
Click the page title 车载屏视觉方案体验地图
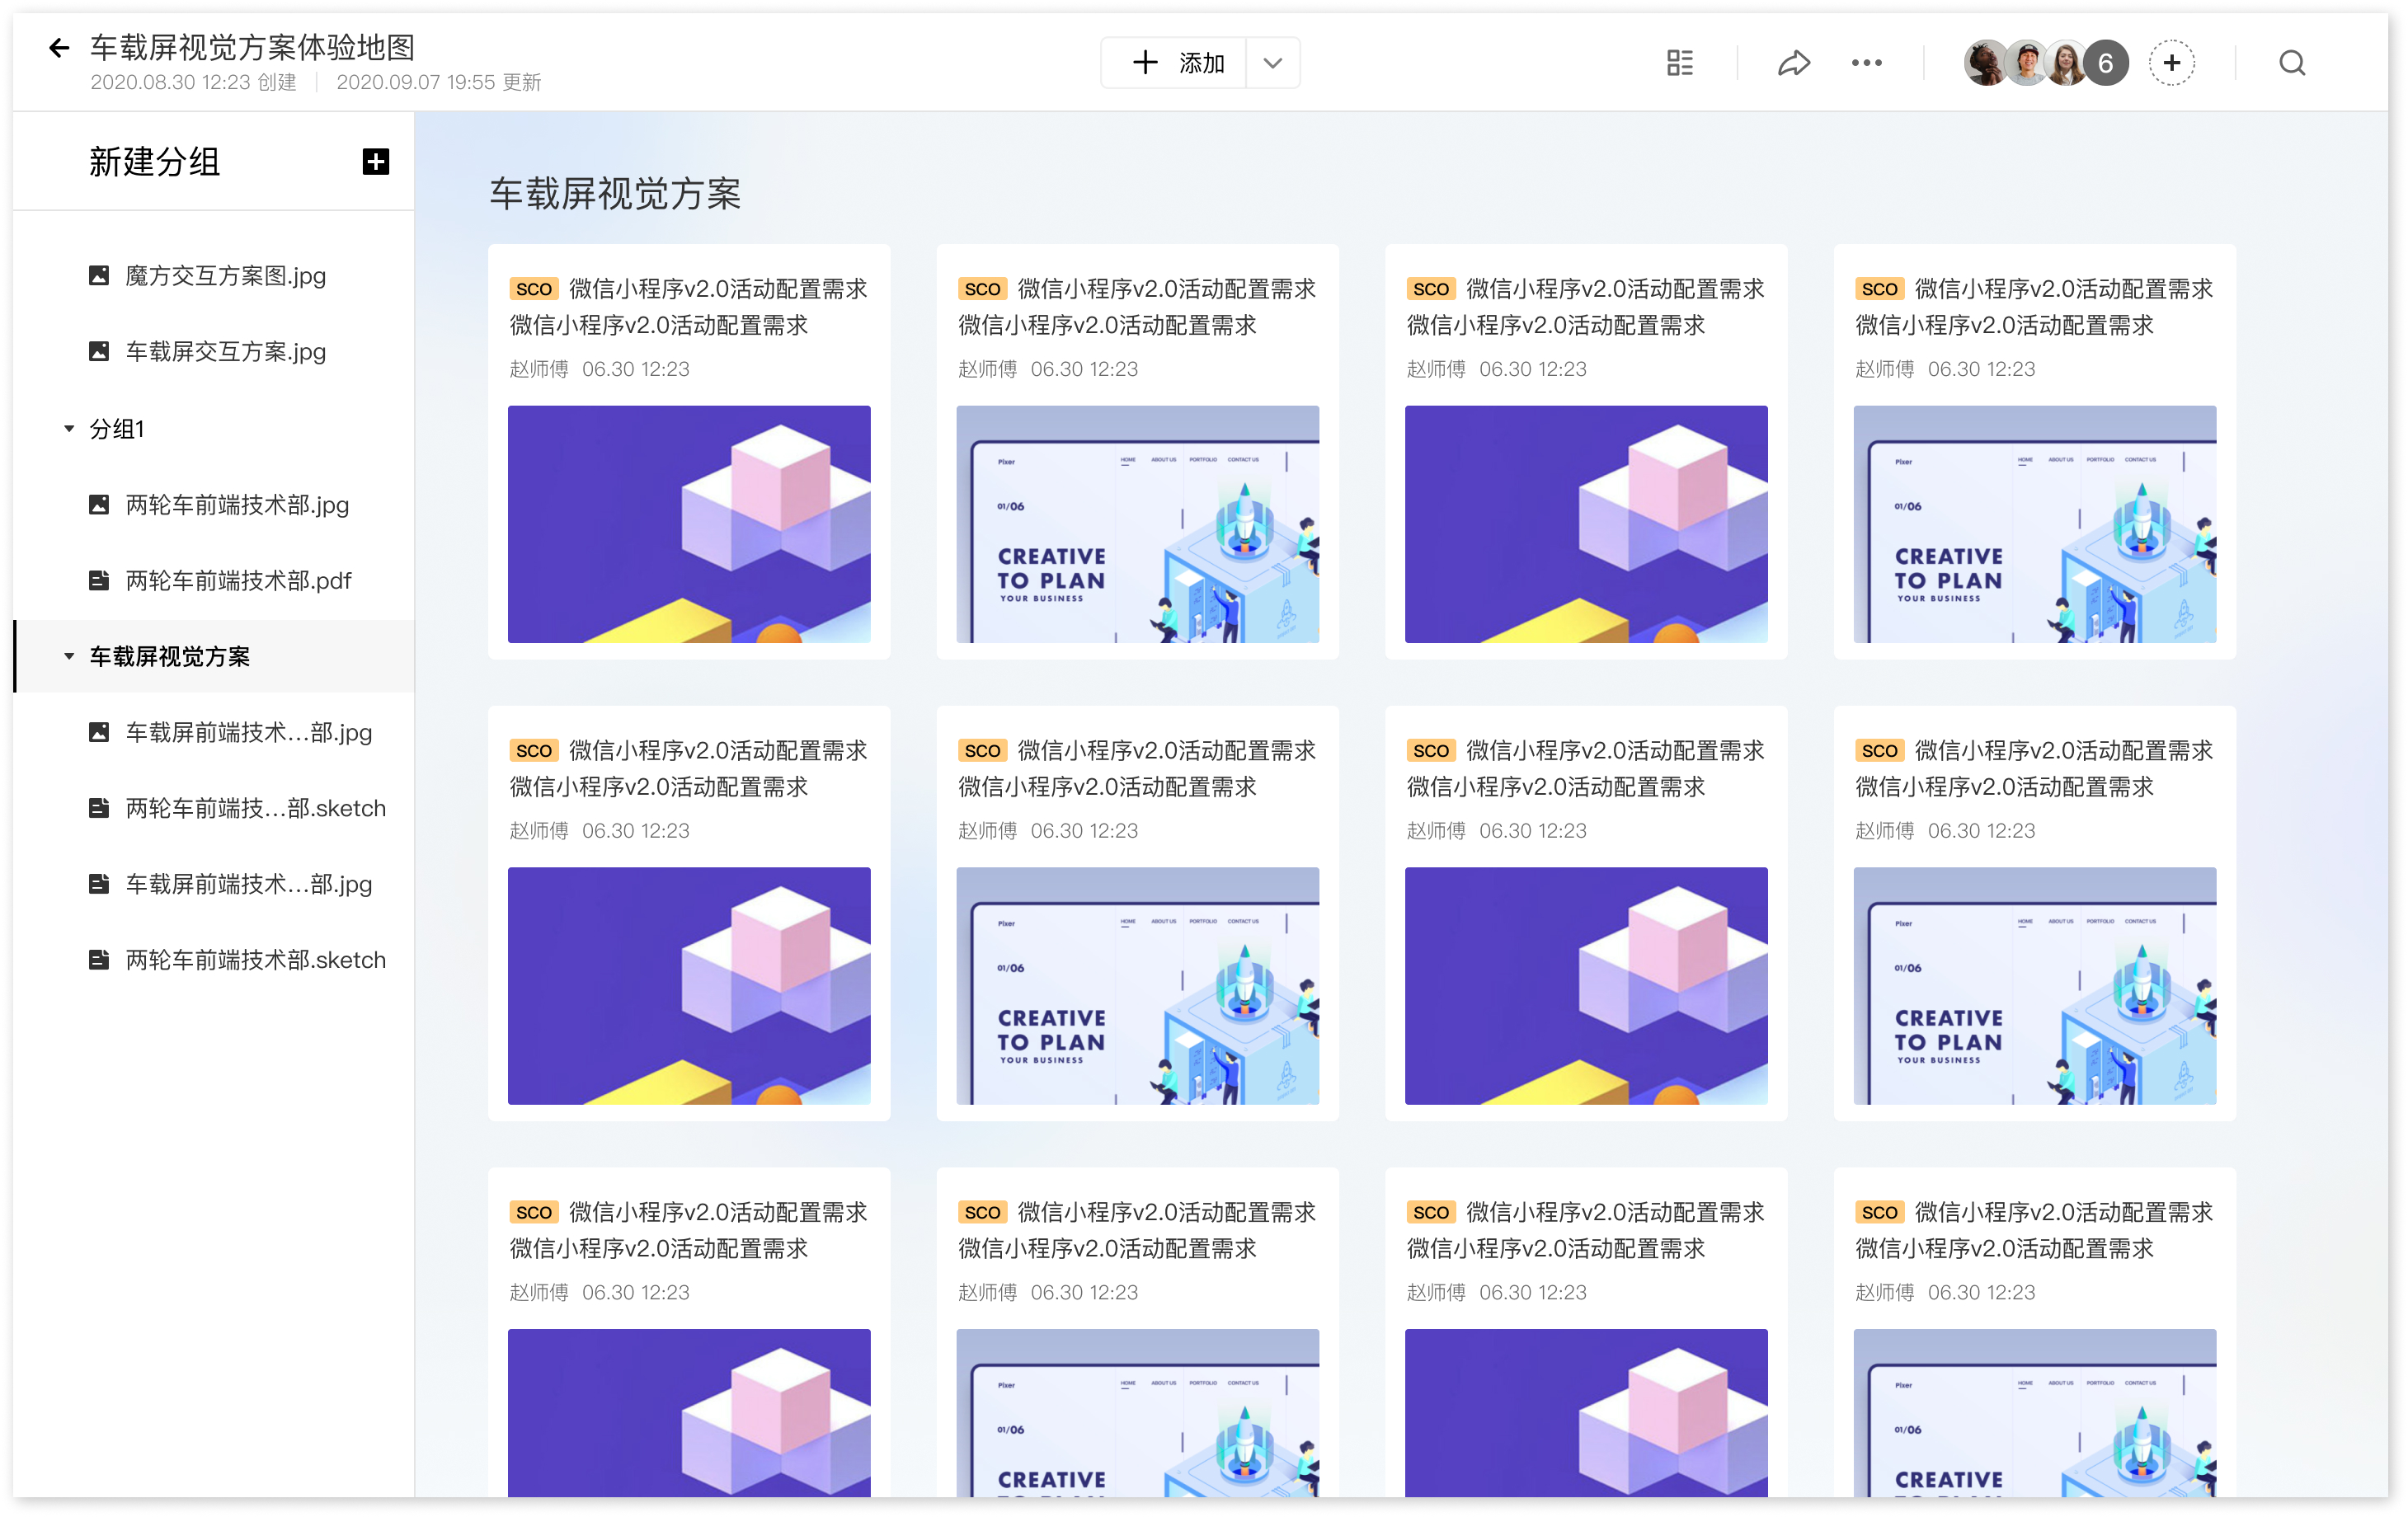252,46
